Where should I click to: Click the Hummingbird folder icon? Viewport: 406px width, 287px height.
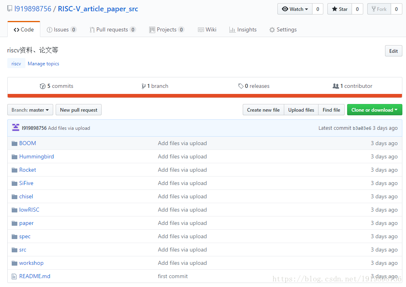tap(15, 156)
